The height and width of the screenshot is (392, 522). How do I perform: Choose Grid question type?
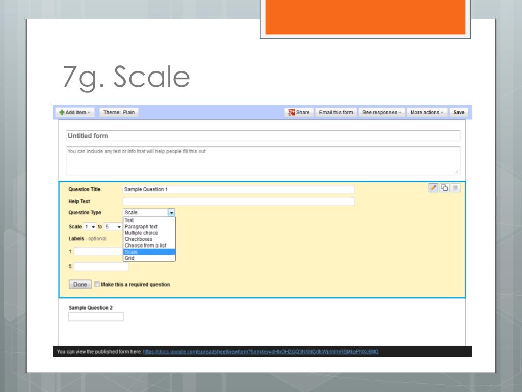(149, 258)
